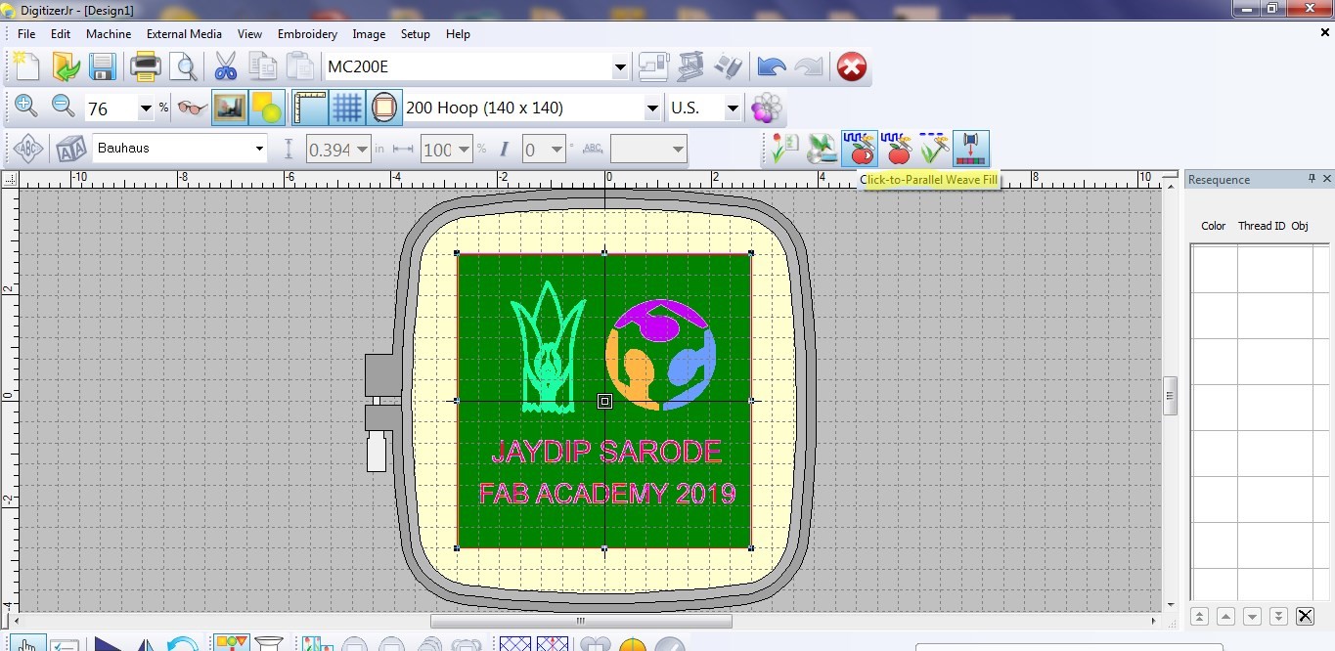
Task: Open the 200 Hoop (140 x 140) dropdown
Action: pyautogui.click(x=652, y=108)
